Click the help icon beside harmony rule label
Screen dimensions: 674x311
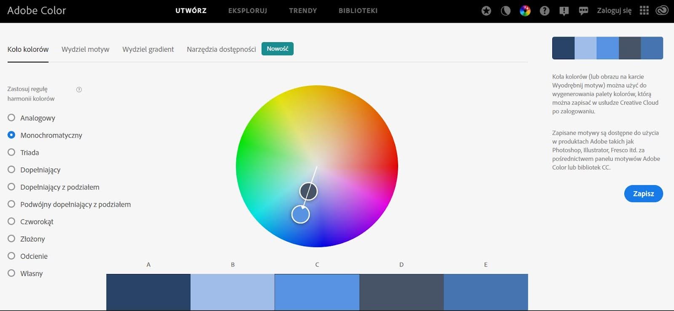(x=79, y=90)
